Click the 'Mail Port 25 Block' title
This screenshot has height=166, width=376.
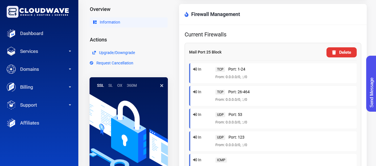click(x=205, y=52)
